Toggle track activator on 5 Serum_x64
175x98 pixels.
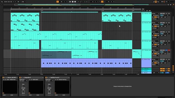click(x=162, y=32)
